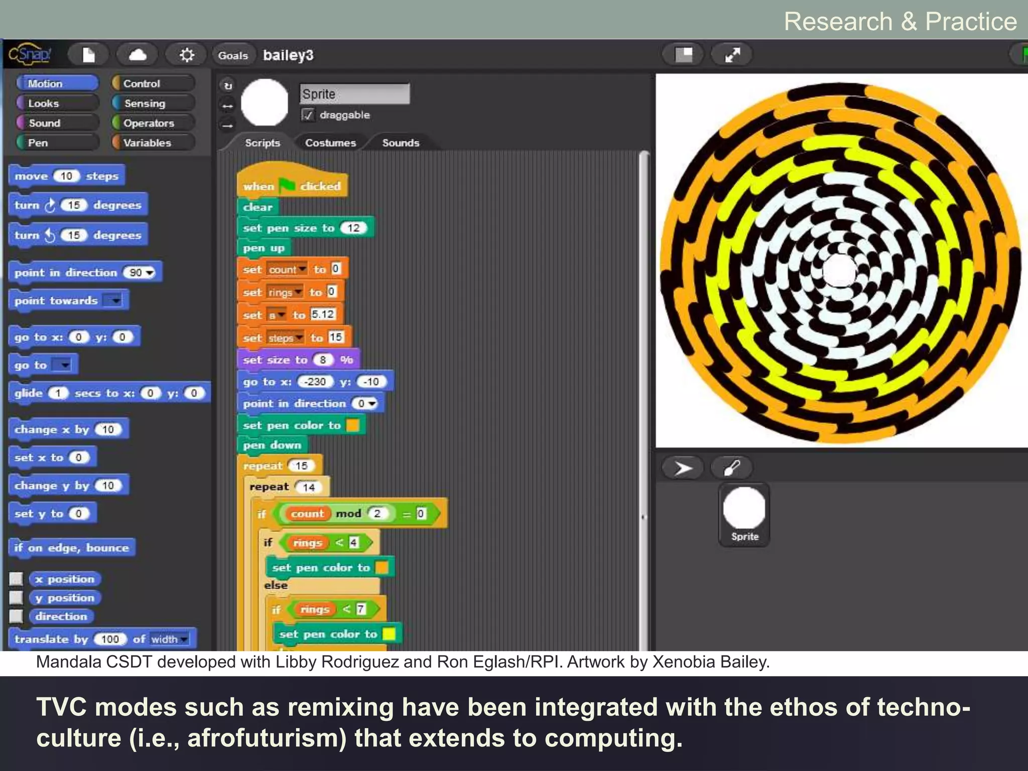
Task: Click the Sprite name input field
Action: coord(354,94)
